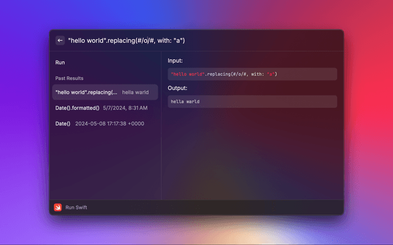This screenshot has width=393, height=245.
Task: Click the Input: heading label
Action: (x=176, y=61)
